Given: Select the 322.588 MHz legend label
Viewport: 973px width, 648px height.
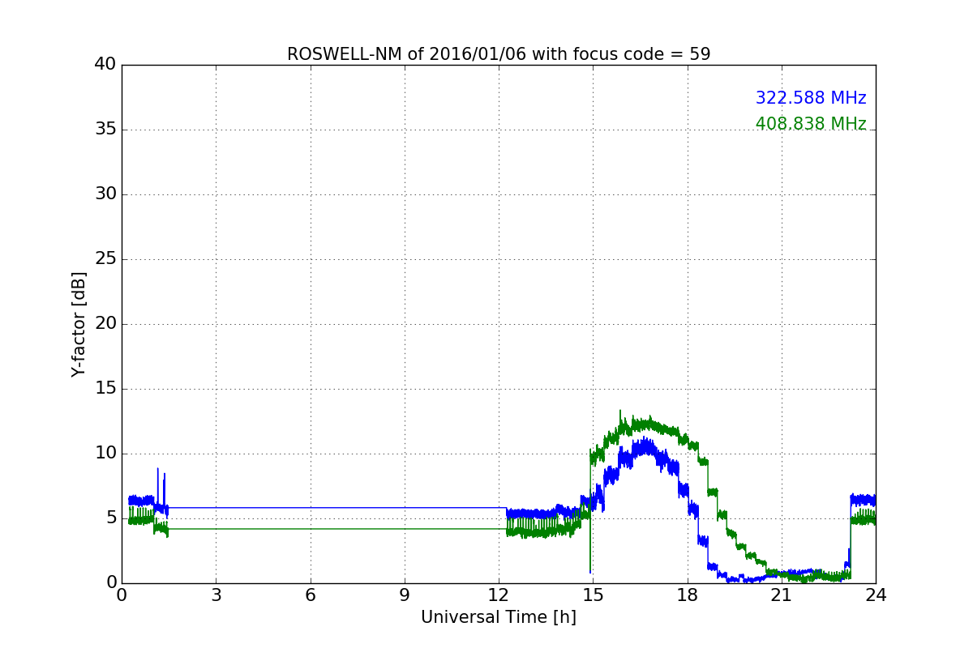Looking at the screenshot, I should click(811, 98).
